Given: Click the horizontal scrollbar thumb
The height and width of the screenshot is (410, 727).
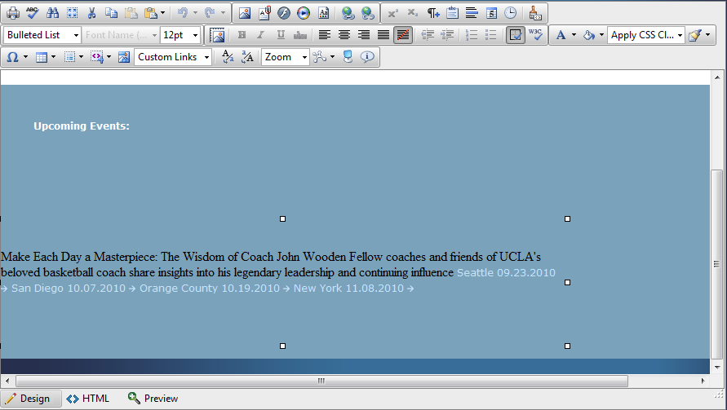Looking at the screenshot, I should click(x=321, y=381).
